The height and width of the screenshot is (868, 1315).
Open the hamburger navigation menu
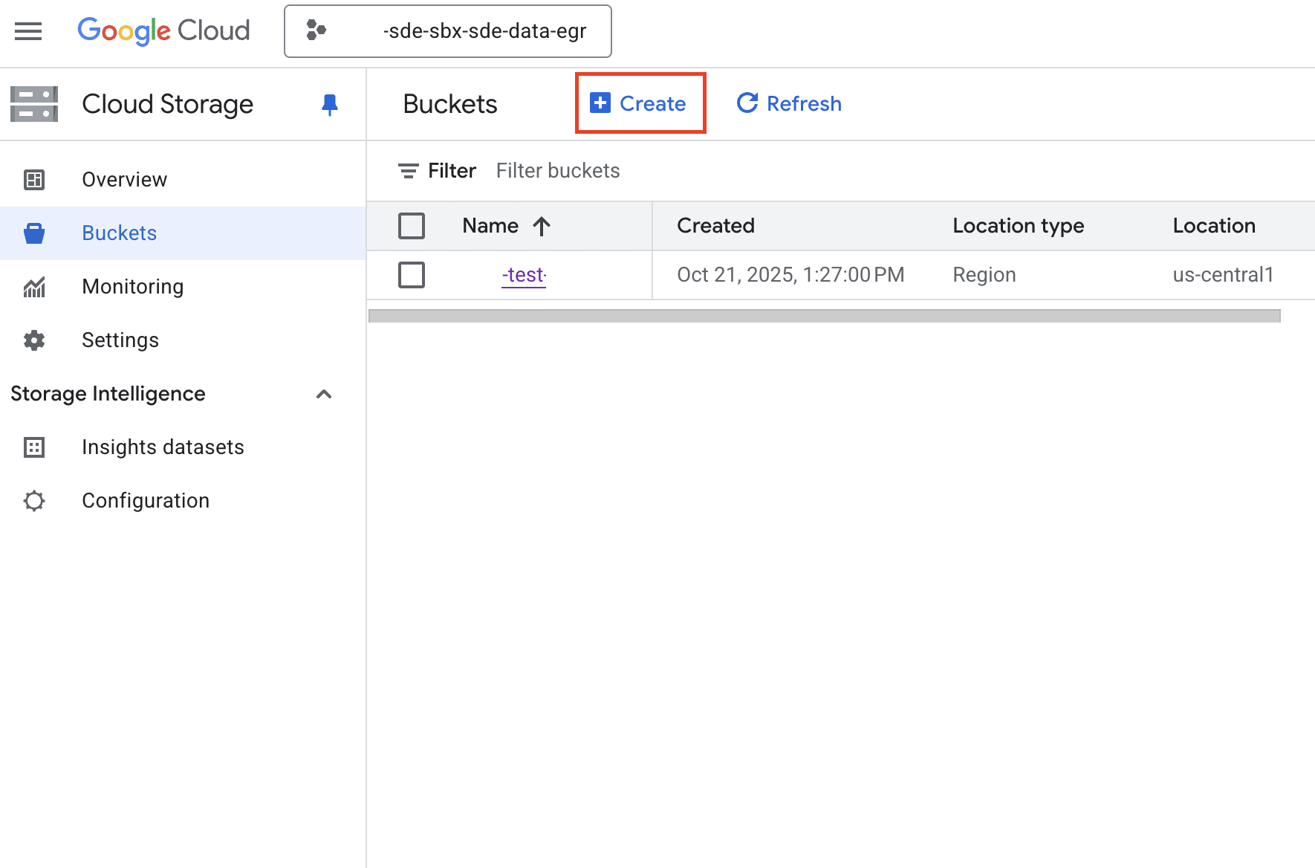(28, 31)
